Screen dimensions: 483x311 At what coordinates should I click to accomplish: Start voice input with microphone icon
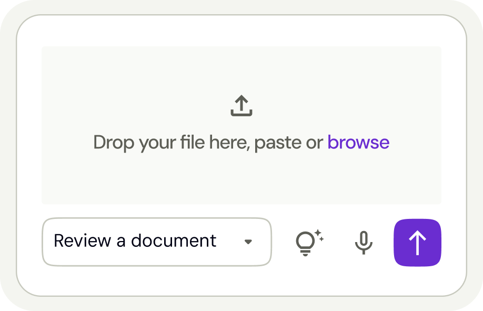[x=363, y=242]
